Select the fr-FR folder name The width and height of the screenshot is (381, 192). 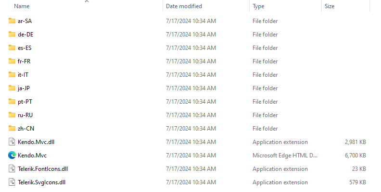coord(24,61)
